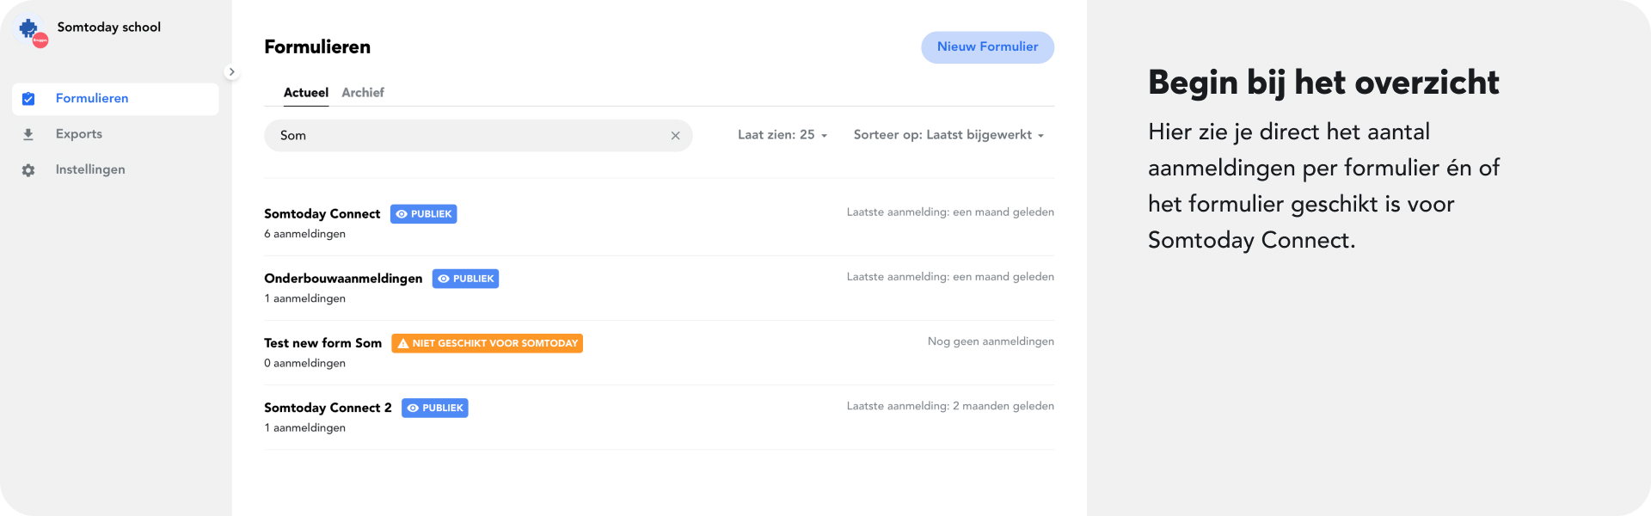
Task: Click the Publiek eye badge for Somtoday Connect 2
Action: [434, 408]
